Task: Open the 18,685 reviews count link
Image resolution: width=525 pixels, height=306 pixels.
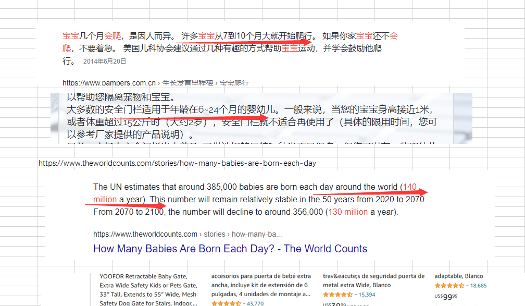Action: tap(479, 286)
